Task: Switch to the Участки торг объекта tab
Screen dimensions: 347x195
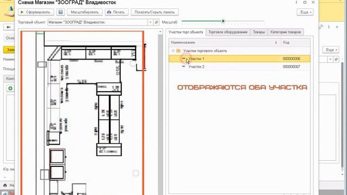Action: 185,32
